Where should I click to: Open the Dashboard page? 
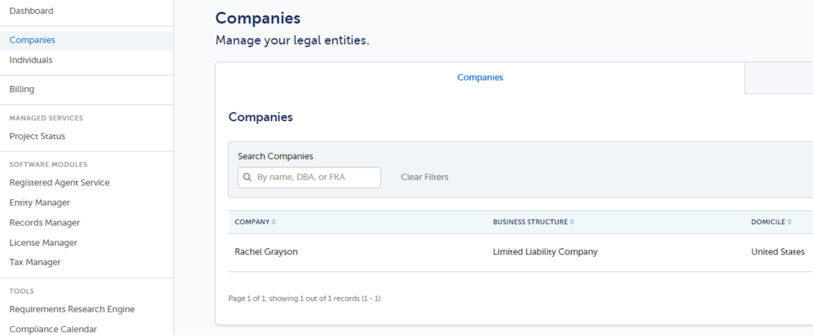pos(31,11)
